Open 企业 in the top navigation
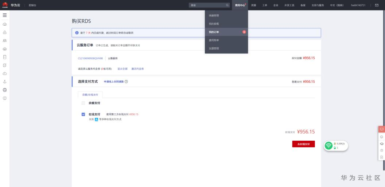The height and width of the screenshot is (187, 385). click(276, 5)
